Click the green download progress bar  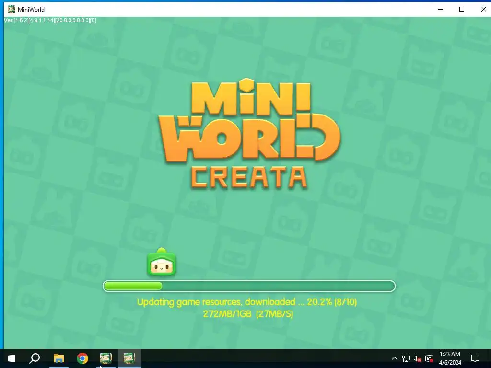(249, 286)
